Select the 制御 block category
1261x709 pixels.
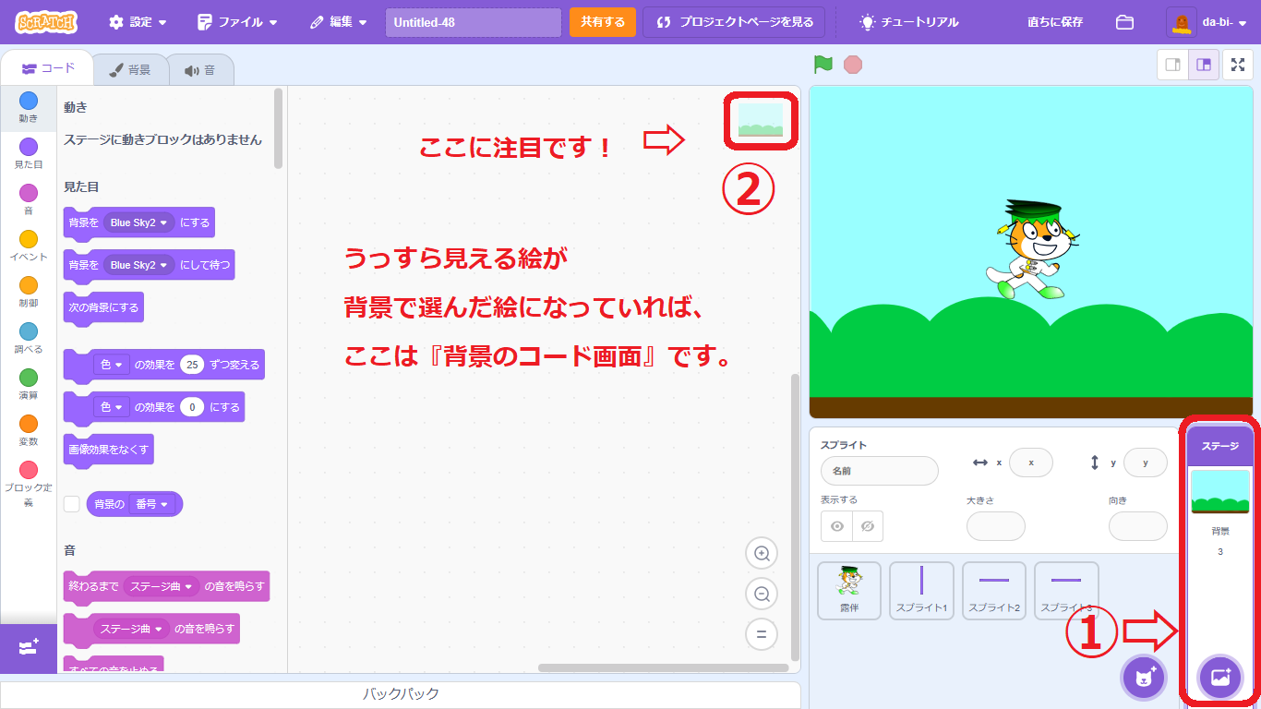coord(29,293)
